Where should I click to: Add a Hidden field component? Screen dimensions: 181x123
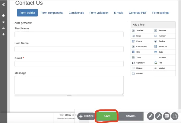(142, 68)
